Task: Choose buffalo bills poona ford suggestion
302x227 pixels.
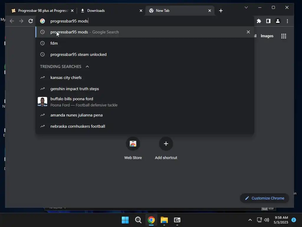Action: click(x=145, y=102)
